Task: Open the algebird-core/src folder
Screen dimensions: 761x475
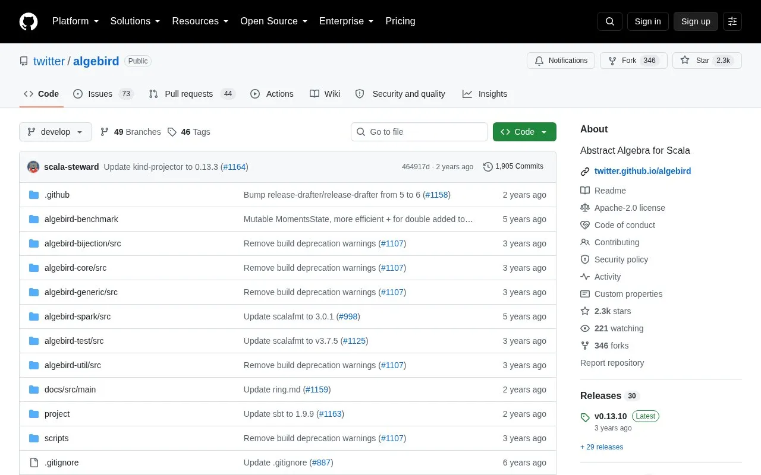Action: (x=76, y=268)
